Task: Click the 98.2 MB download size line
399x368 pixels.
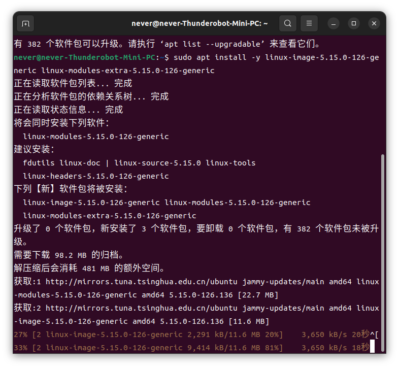Action: [69, 255]
